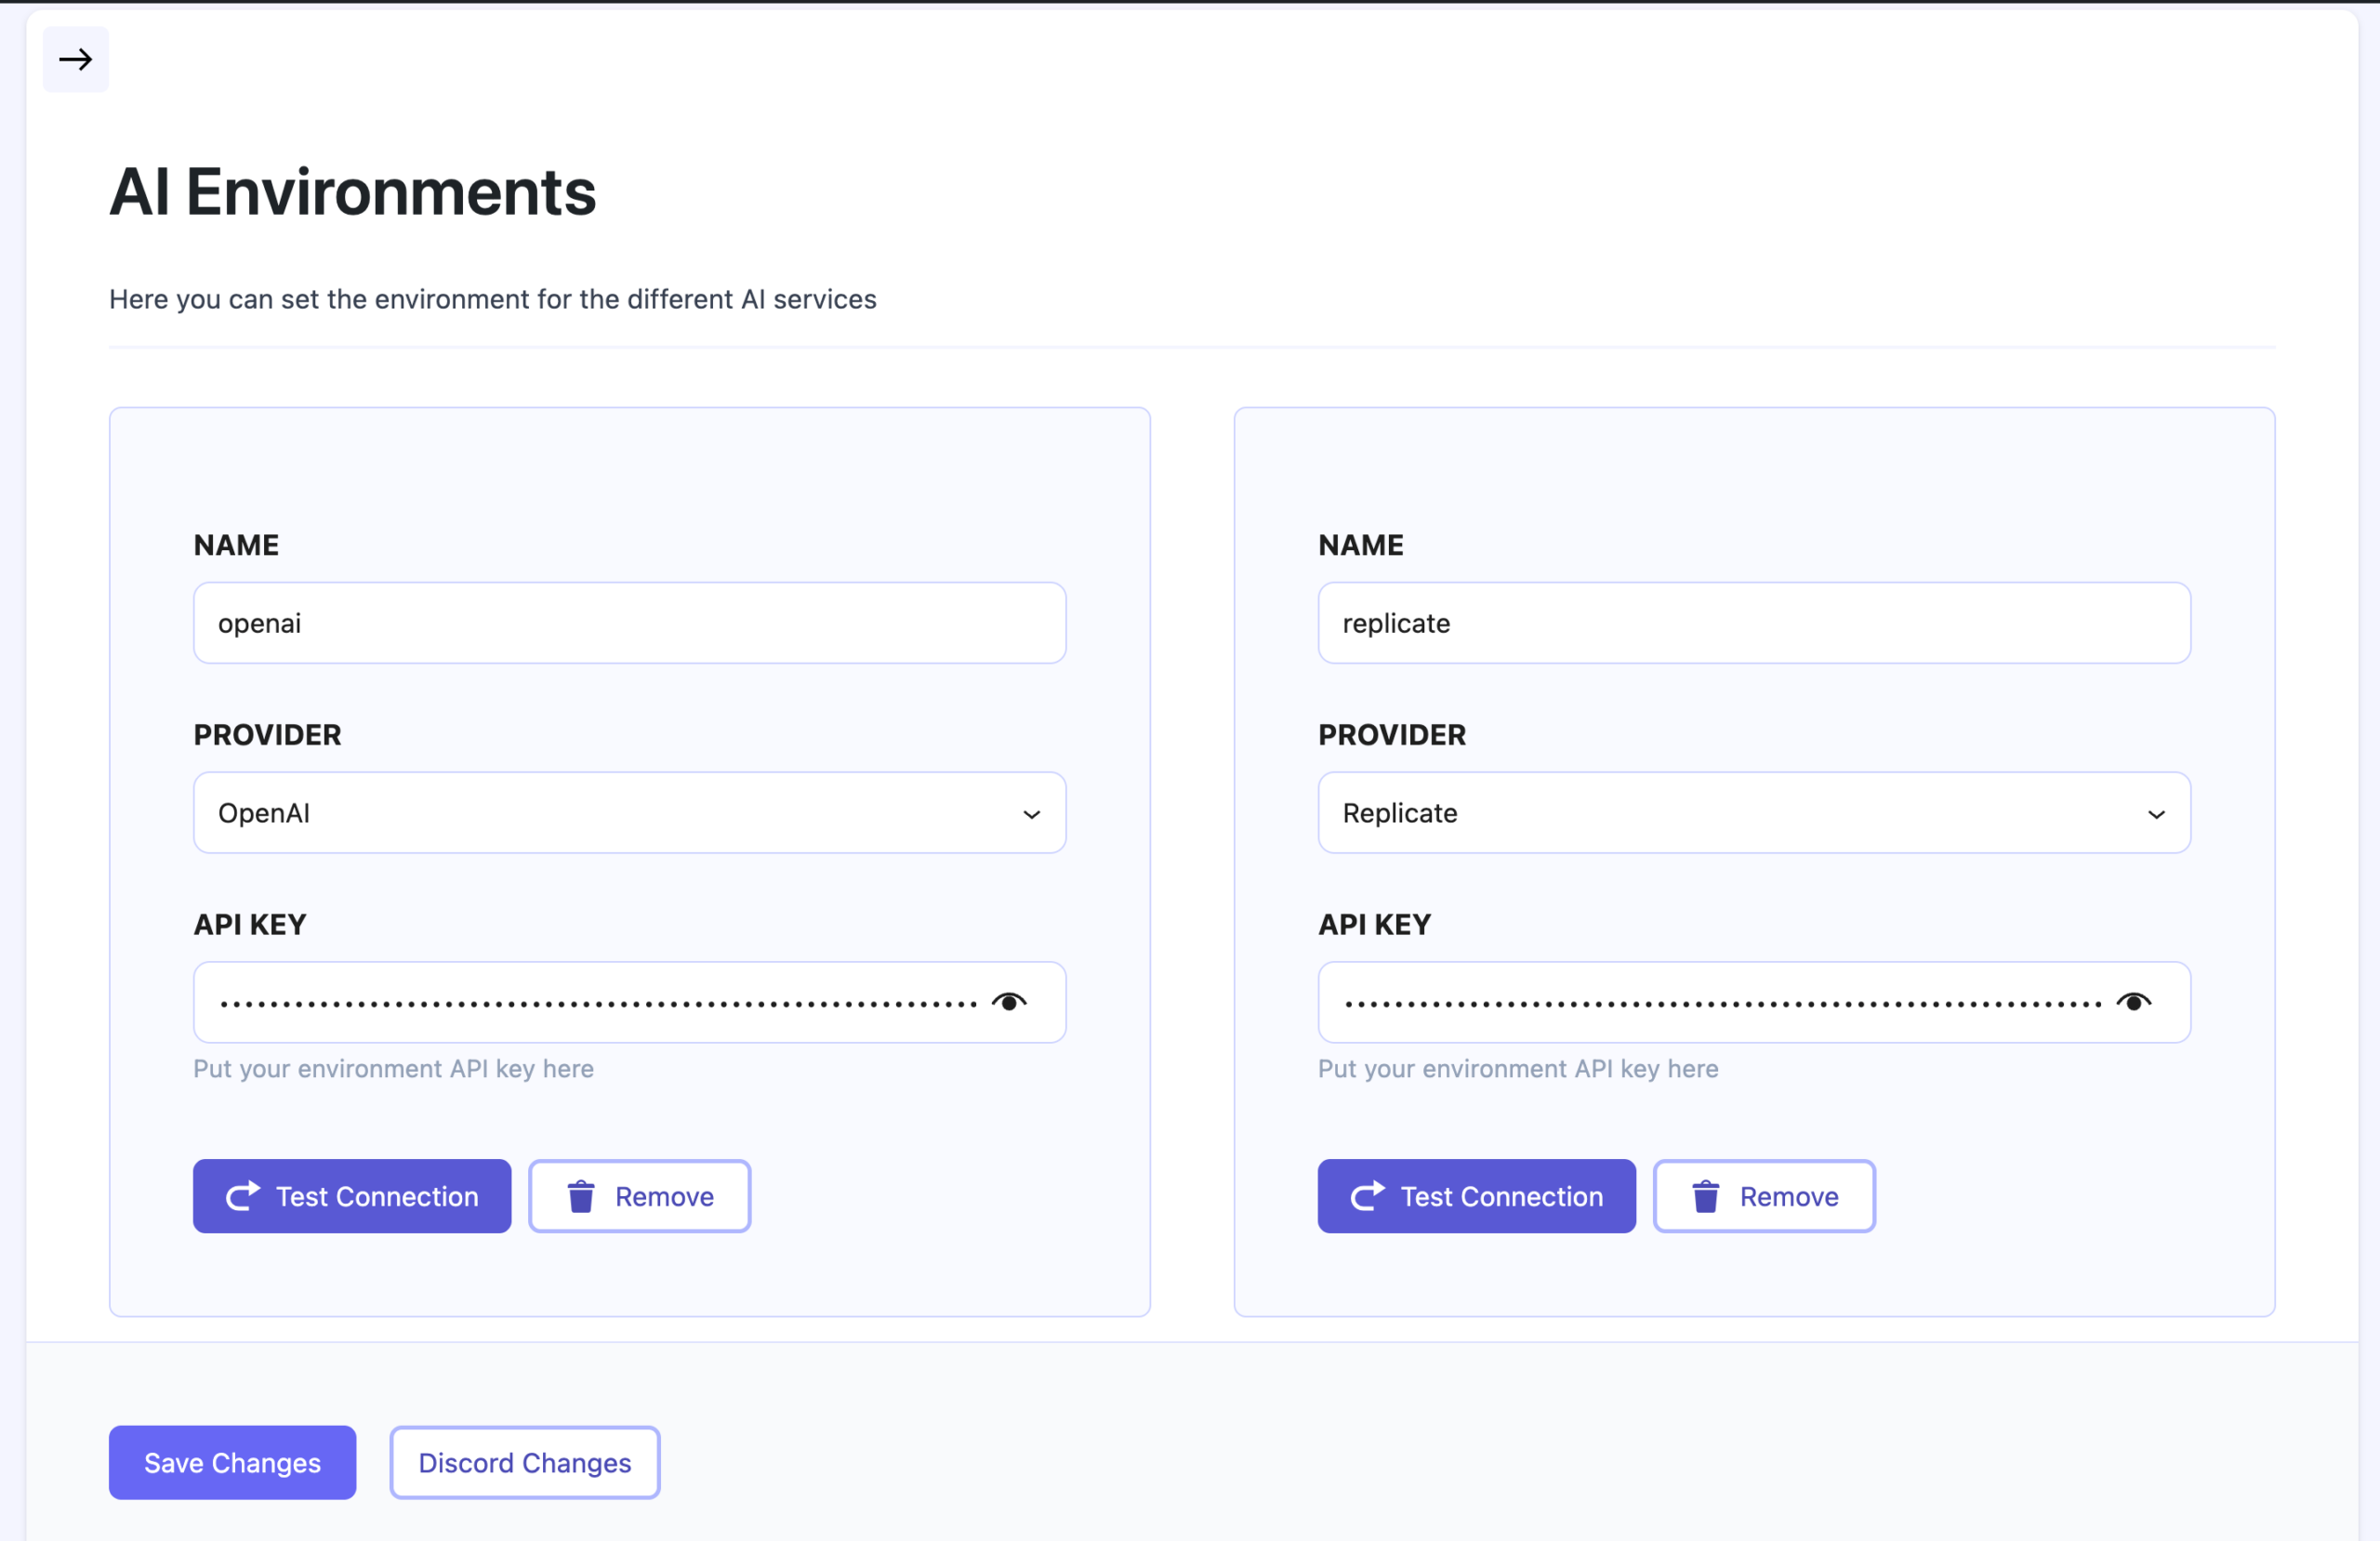Viewport: 2380px width, 1541px height.
Task: Click into the openai API key field
Action: pyautogui.click(x=596, y=1003)
